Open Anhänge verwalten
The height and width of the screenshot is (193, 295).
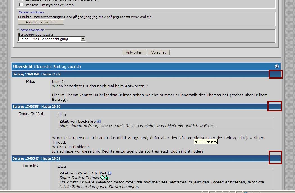(x=41, y=22)
